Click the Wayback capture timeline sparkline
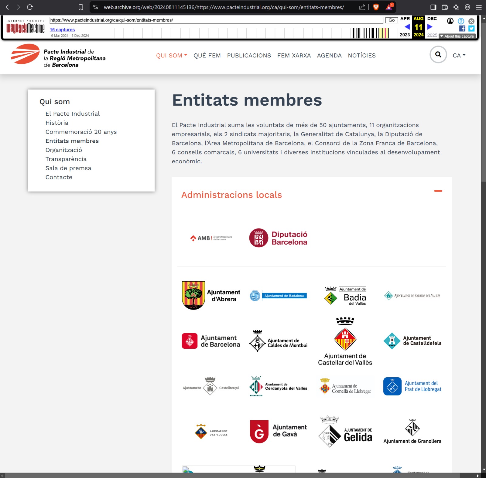 (x=252, y=33)
